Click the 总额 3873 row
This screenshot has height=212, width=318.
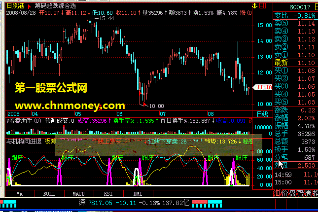295,141
